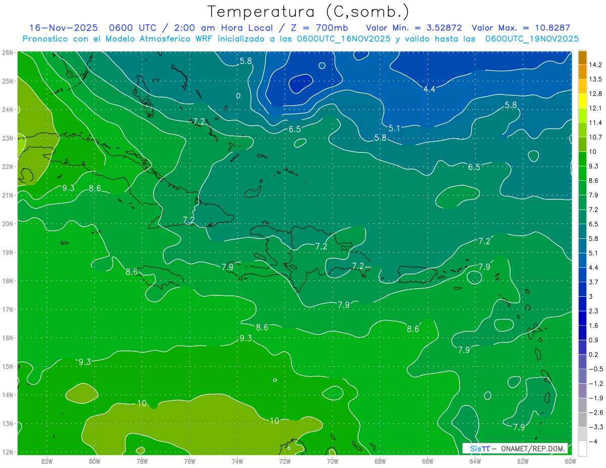
Task: Click the "22N" latitude axis label
Action: click(x=8, y=167)
